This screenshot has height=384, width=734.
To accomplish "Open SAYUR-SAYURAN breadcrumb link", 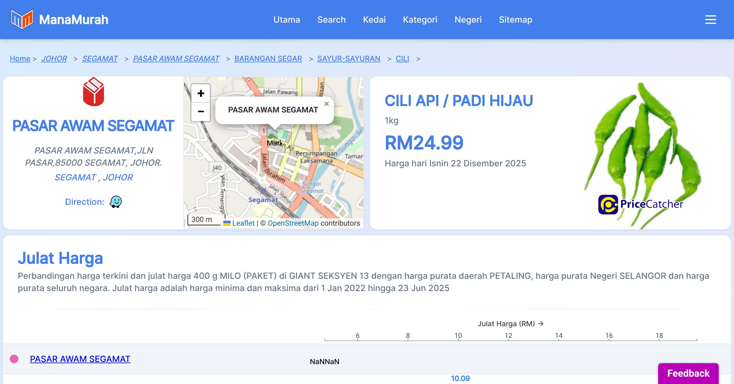I will point(349,58).
